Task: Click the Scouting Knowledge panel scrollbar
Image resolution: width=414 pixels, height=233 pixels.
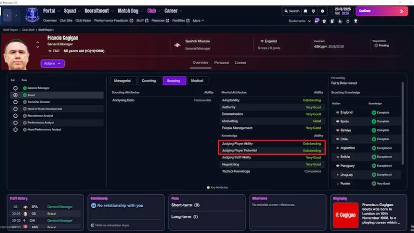Action: coord(403,123)
